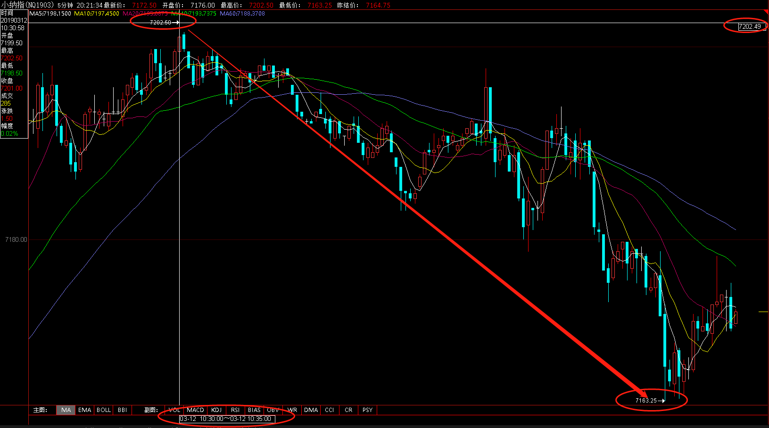
Task: Click the 开盘 value 7199.50 in panel
Action: (12, 43)
